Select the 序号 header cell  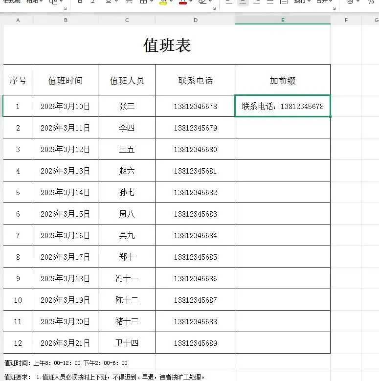coord(18,80)
